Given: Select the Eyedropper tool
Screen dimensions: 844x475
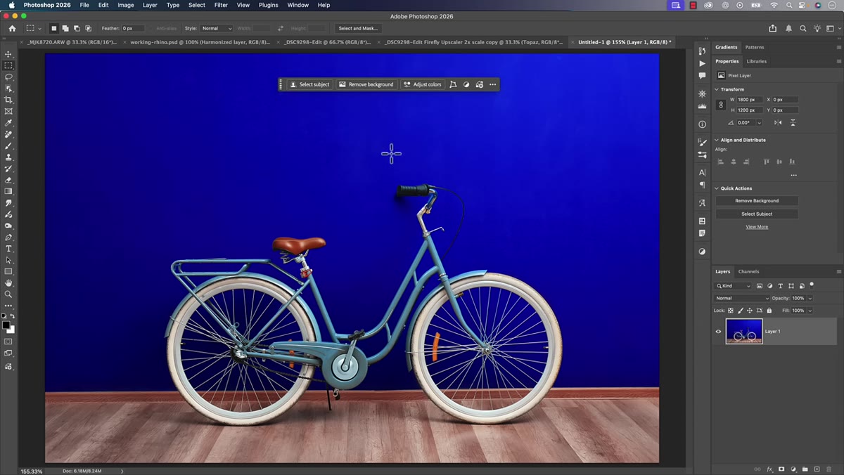Looking at the screenshot, I should click(x=8, y=123).
